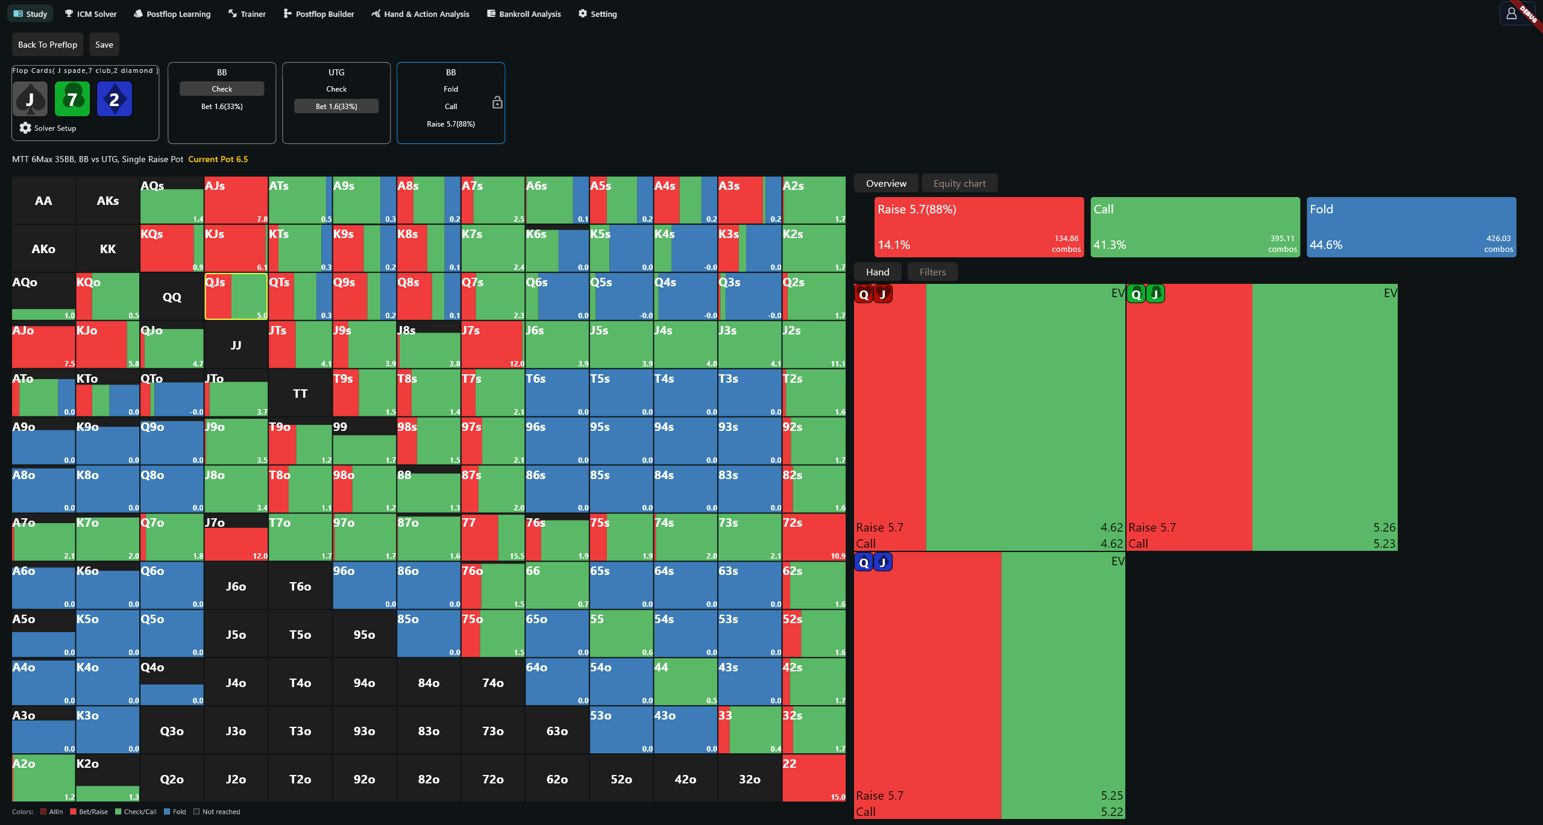Switch to the Filters tab

(x=932, y=272)
